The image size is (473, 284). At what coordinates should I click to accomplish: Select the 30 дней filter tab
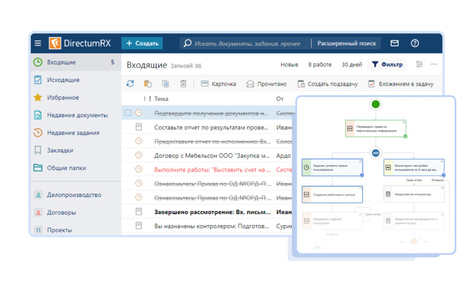point(352,65)
